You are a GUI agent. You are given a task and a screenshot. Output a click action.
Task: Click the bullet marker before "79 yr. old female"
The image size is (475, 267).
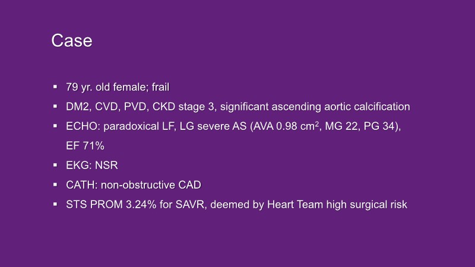(55, 88)
